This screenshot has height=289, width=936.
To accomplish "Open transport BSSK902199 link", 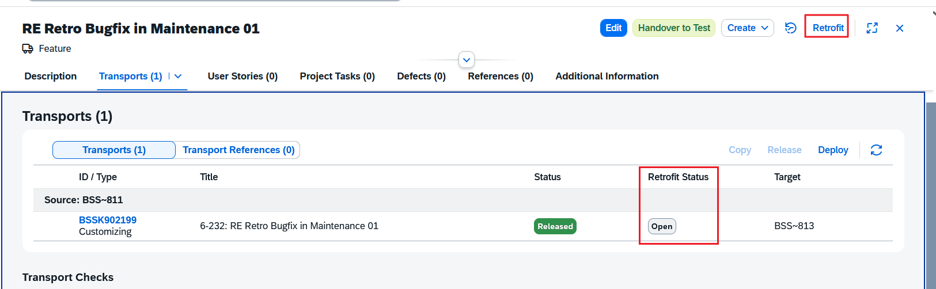I will point(108,220).
